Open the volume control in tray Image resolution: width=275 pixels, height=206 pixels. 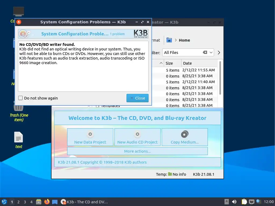[x=234, y=202]
